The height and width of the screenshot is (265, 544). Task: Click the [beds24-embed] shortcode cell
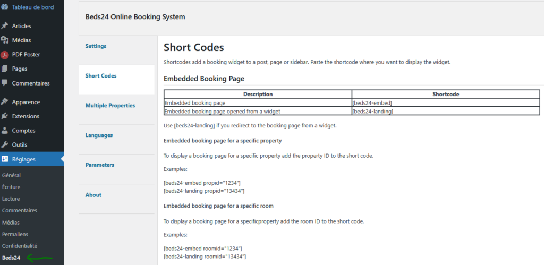pyautogui.click(x=446, y=102)
